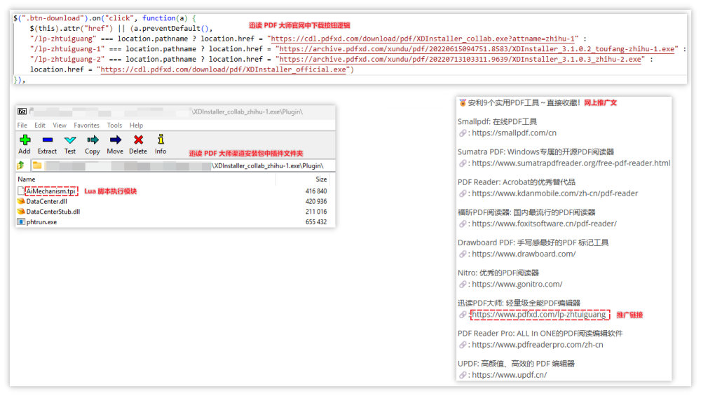Open the Tools menu
Image resolution: width=701 pixels, height=396 pixels.
[114, 125]
